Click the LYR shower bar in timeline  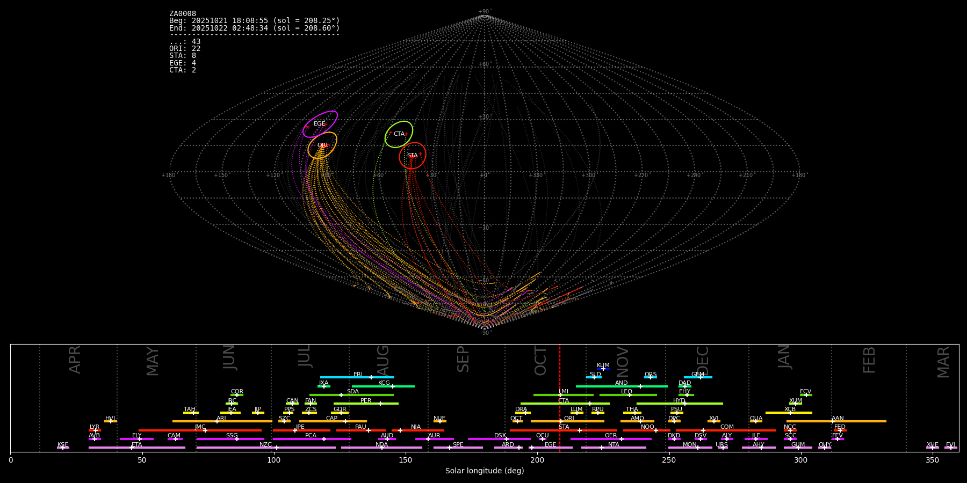[95, 430]
